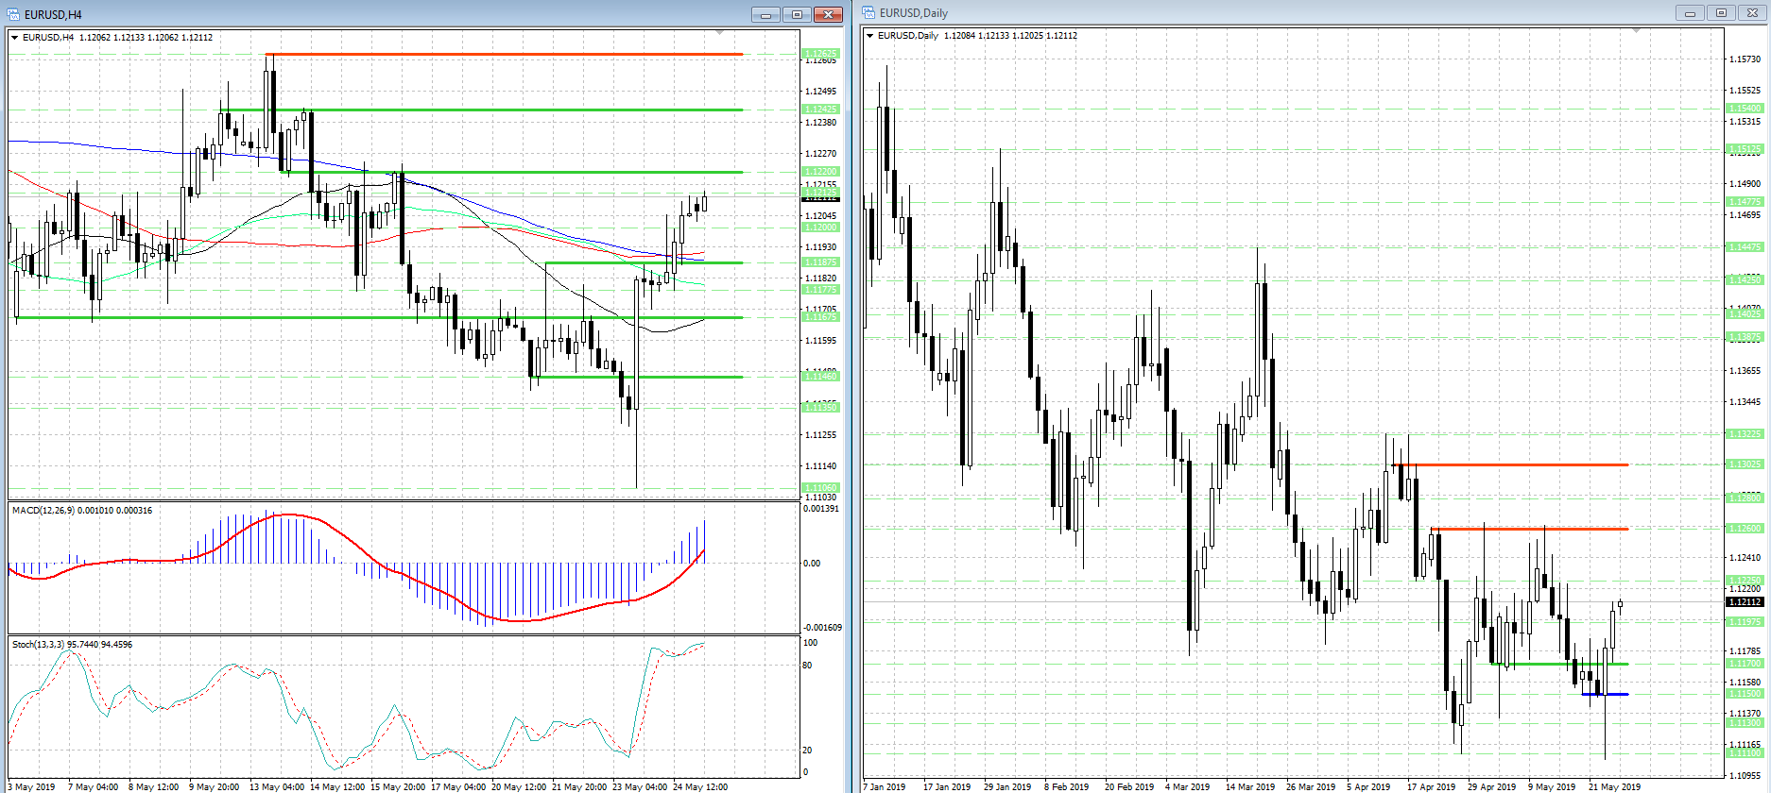This screenshot has width=1771, height=793.
Task: Click the 1.11700 green price label in Daily
Action: (1745, 664)
